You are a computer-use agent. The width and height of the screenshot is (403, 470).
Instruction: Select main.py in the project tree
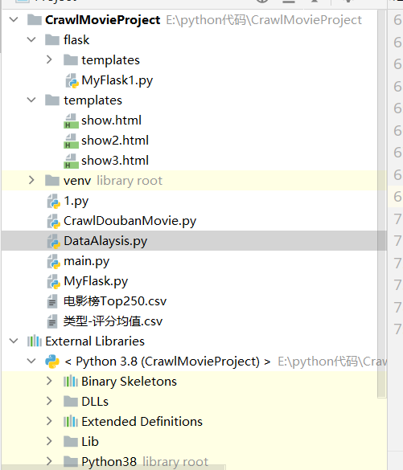tap(194, 261)
